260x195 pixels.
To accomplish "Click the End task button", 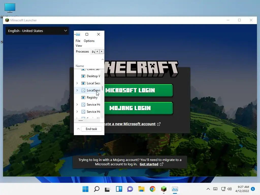I will click(91, 129).
